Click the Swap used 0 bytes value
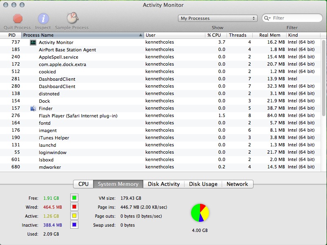The height and width of the screenshot is (245, 327). pos(128,225)
